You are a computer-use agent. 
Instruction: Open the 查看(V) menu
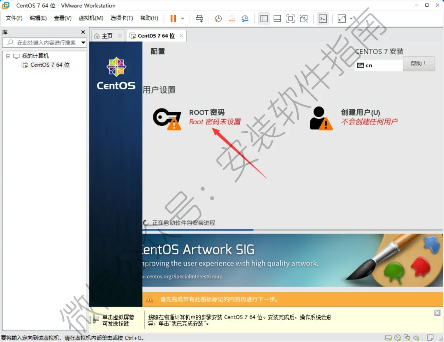[x=62, y=18]
